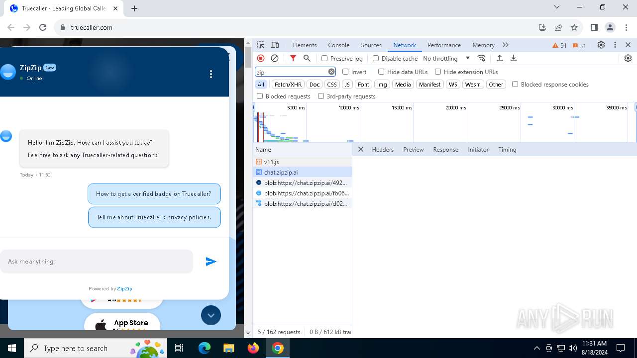Toggle the network filter funnel icon
Screen dimensions: 637x358
pos(293,58)
